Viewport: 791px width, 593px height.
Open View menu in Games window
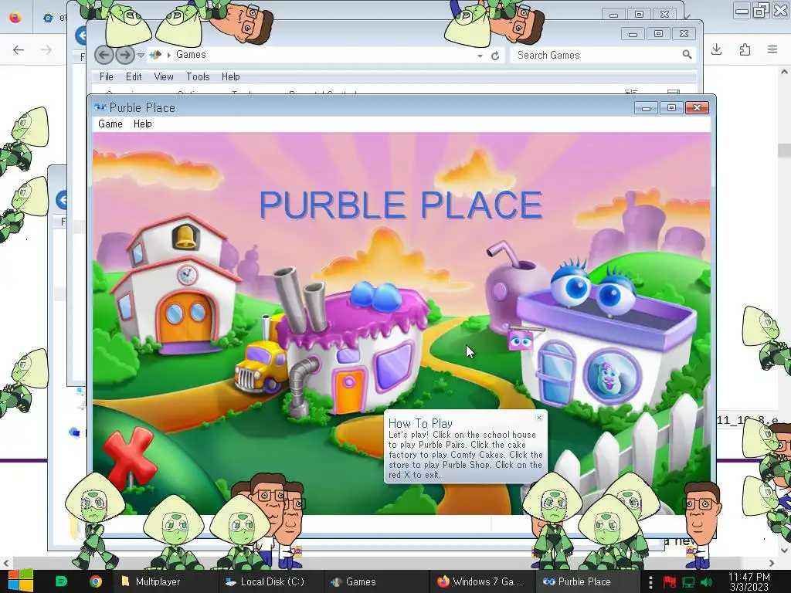pos(164,76)
